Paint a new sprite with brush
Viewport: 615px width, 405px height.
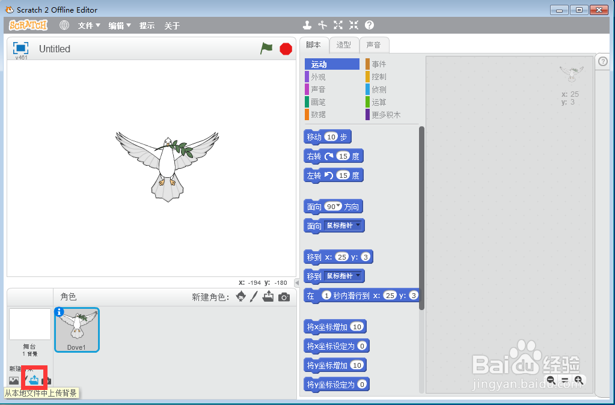point(254,296)
